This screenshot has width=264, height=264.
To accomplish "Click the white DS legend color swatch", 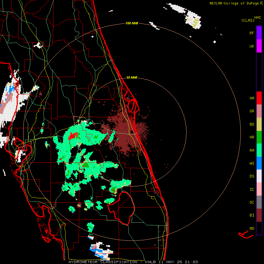I will (x=259, y=176).
